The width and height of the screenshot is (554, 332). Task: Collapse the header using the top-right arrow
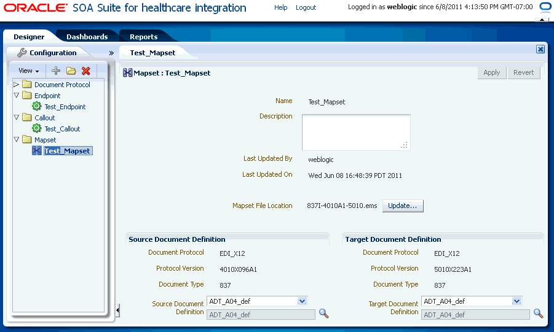[542, 20]
